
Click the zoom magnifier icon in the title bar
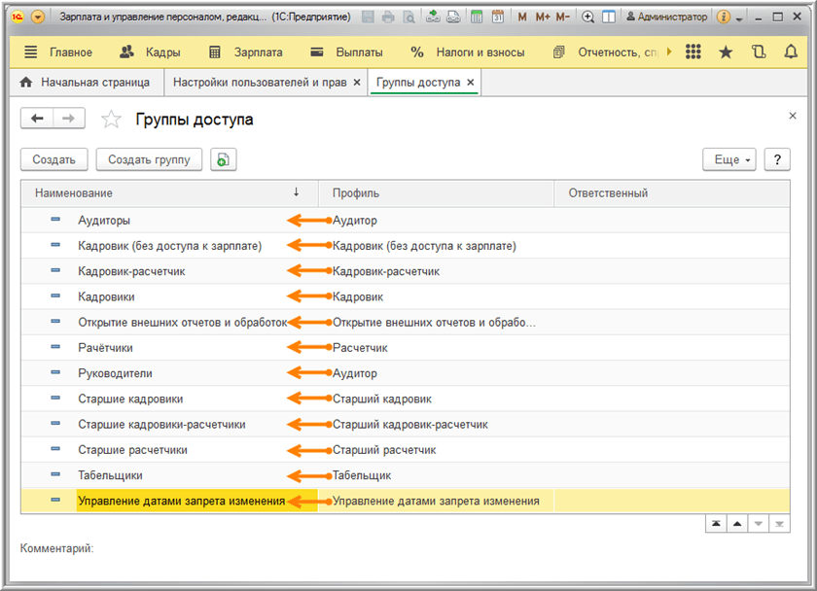tap(587, 17)
